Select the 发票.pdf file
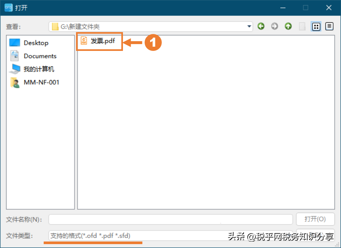The width and height of the screenshot is (341, 248). coord(98,41)
